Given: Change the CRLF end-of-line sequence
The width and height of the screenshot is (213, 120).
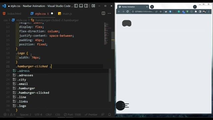Looking at the screenshot, I should (49, 115).
